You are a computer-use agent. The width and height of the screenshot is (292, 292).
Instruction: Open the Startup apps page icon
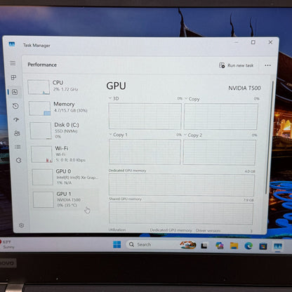point(16,119)
